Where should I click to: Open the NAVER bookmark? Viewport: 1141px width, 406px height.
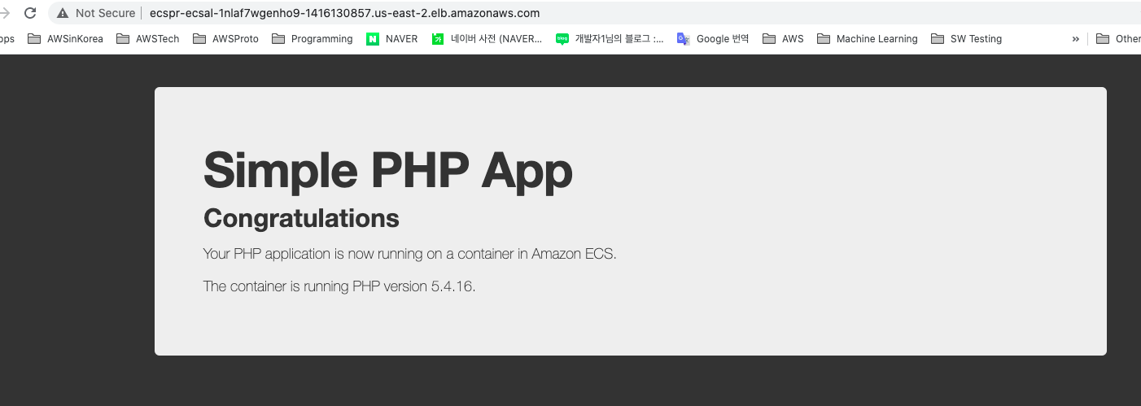coord(391,38)
